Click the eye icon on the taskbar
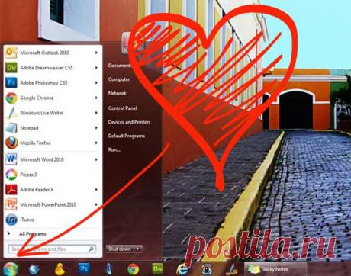This screenshot has height=276, width=351. click(207, 269)
